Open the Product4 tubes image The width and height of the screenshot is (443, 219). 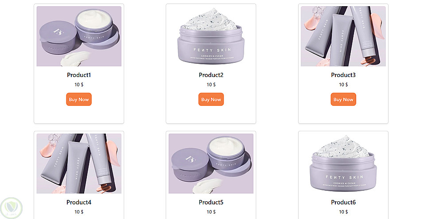(79, 163)
